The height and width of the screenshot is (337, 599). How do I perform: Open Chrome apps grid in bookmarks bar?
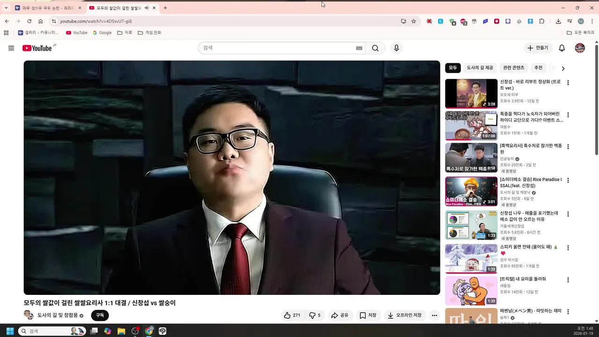click(6, 33)
